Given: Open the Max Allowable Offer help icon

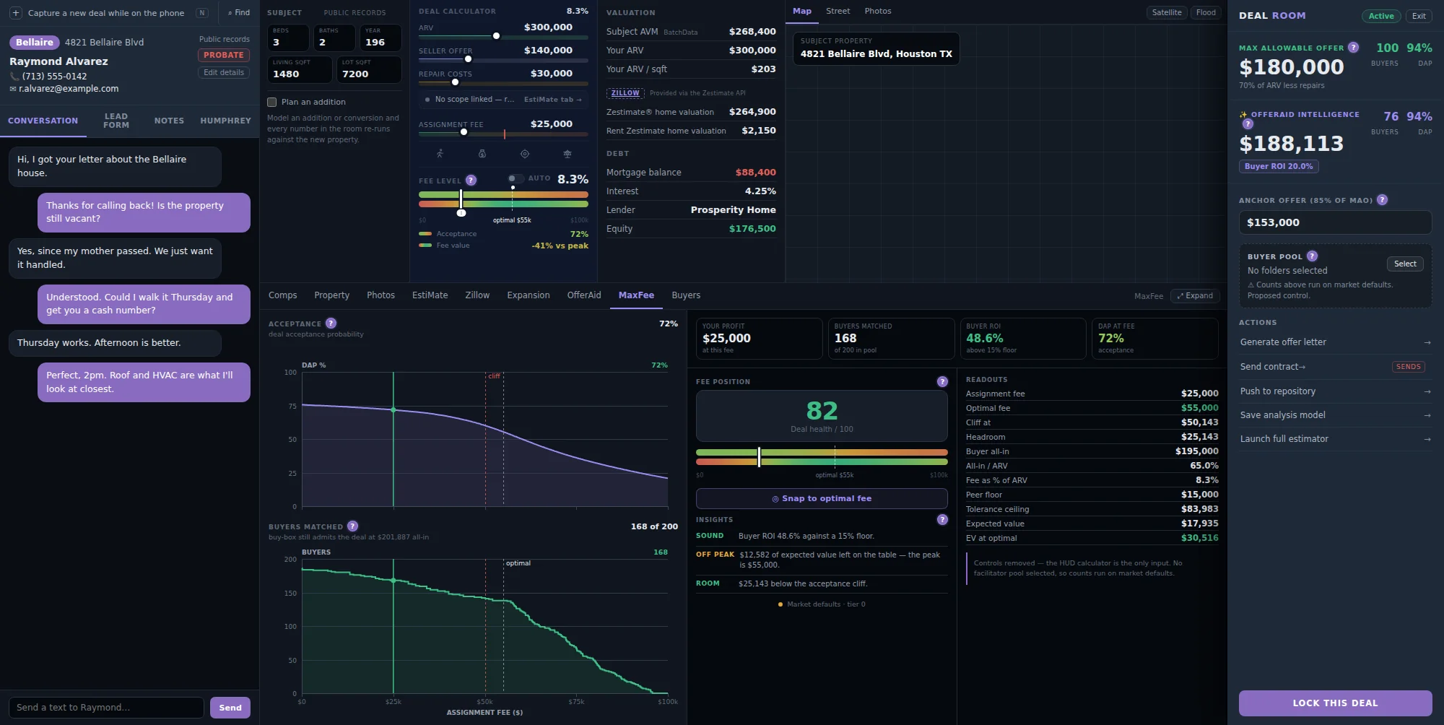Looking at the screenshot, I should [x=1354, y=48].
